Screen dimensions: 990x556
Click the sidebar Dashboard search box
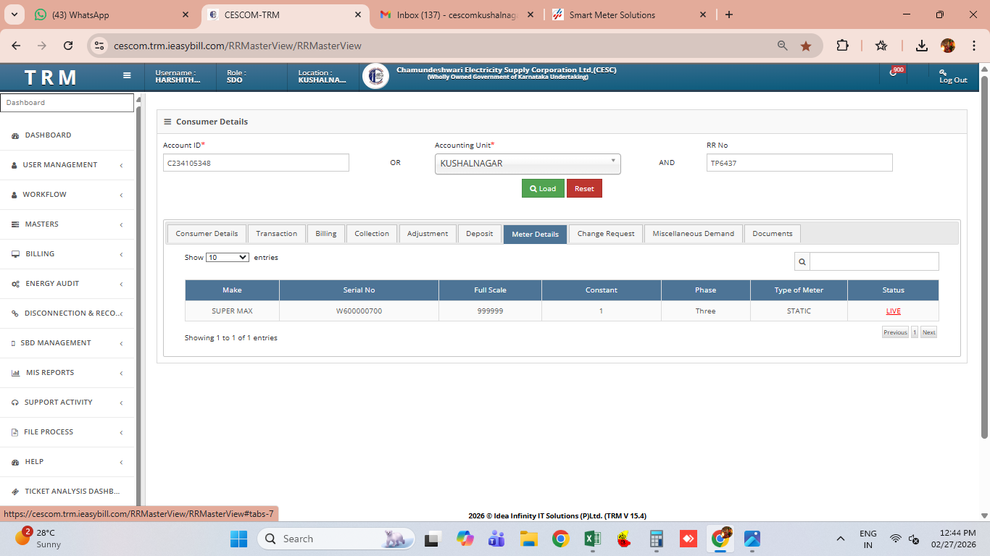pos(67,103)
